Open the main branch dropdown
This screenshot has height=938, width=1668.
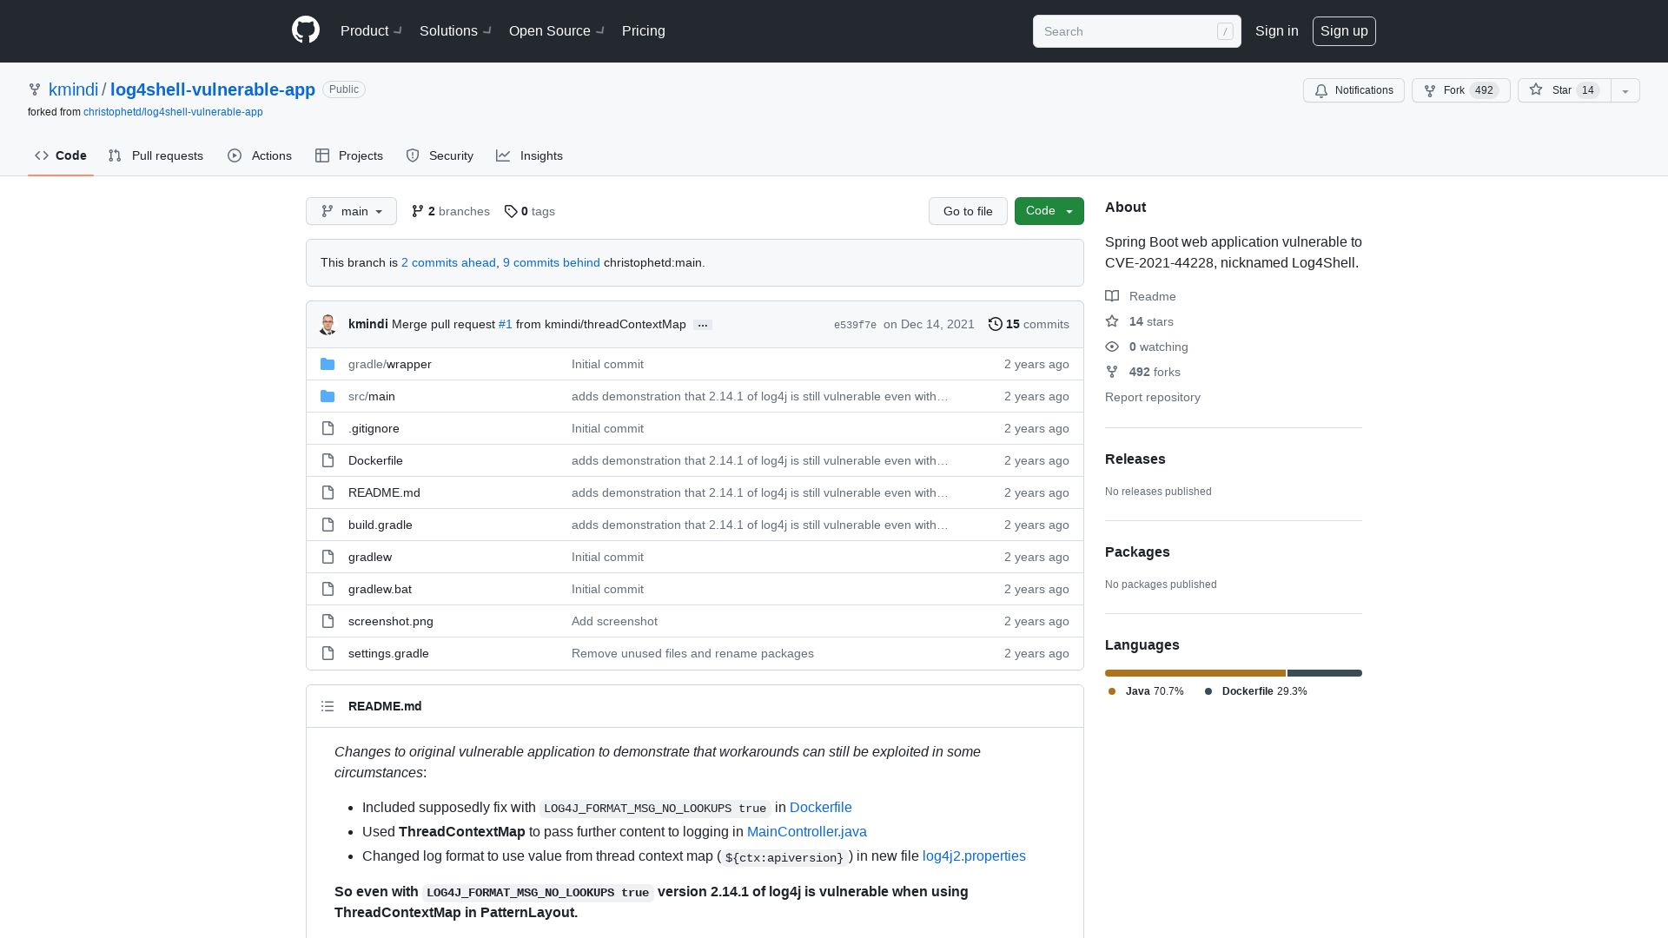pos(351,211)
